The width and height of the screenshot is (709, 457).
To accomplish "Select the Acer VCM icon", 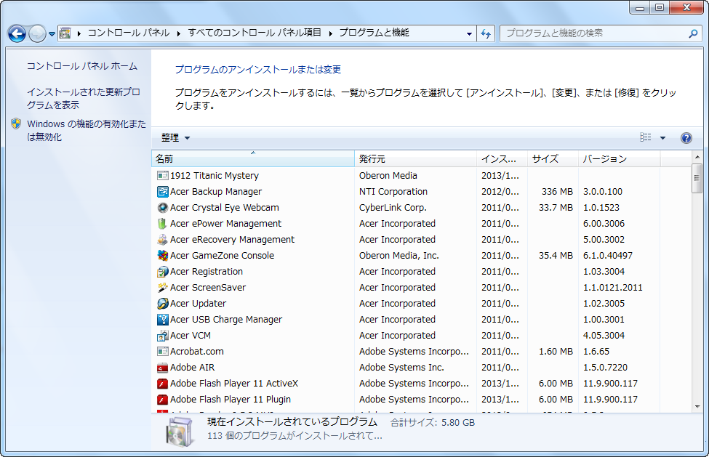I will (162, 336).
